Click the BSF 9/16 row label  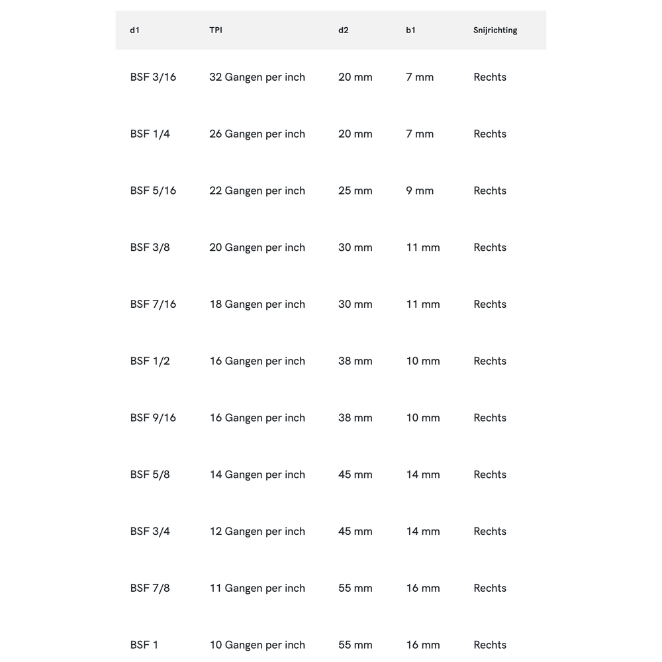(153, 418)
